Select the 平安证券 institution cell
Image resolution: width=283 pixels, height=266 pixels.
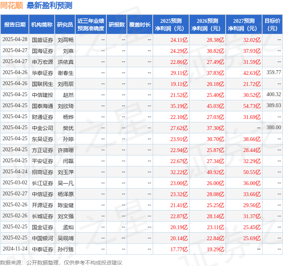[43, 161]
